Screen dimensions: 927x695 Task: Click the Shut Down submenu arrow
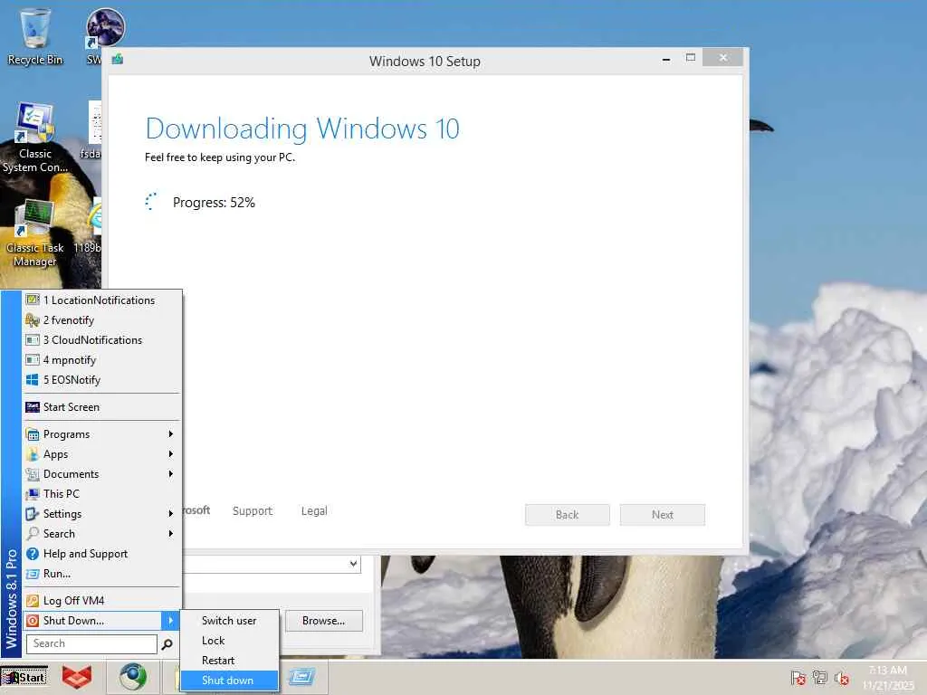click(x=170, y=621)
